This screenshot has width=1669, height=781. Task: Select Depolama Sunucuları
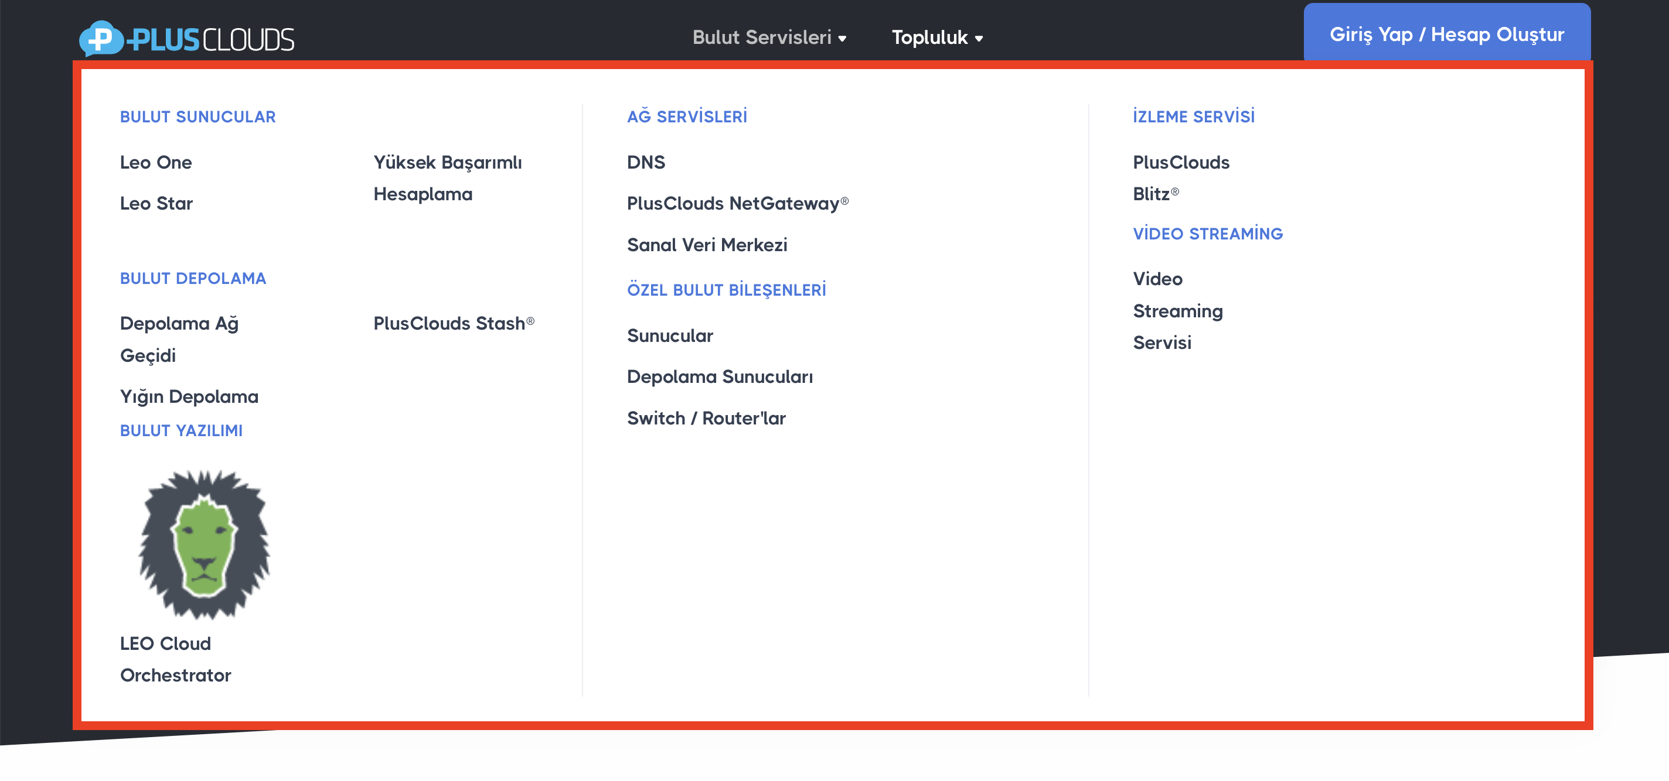[720, 376]
